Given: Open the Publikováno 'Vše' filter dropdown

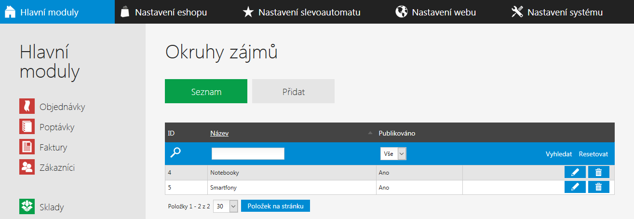Looking at the screenshot, I should click(393, 154).
